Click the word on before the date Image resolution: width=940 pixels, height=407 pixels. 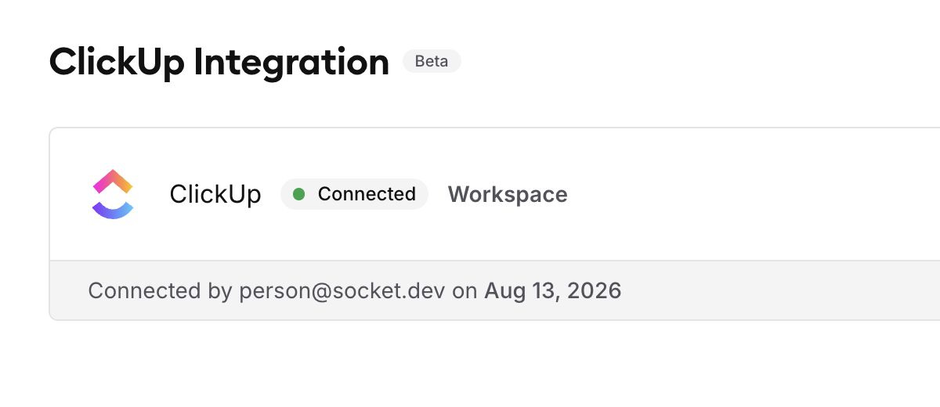pyautogui.click(x=465, y=292)
